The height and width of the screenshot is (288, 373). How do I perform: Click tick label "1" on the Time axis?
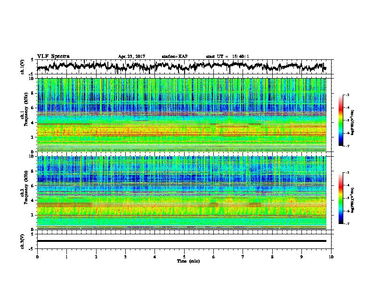pyautogui.click(x=66, y=257)
